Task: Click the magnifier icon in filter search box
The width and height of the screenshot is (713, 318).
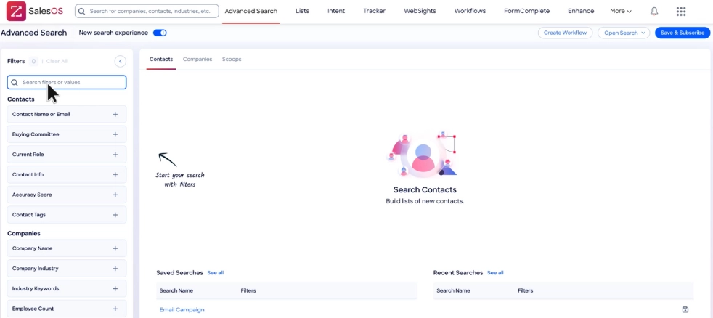Action: (x=15, y=82)
